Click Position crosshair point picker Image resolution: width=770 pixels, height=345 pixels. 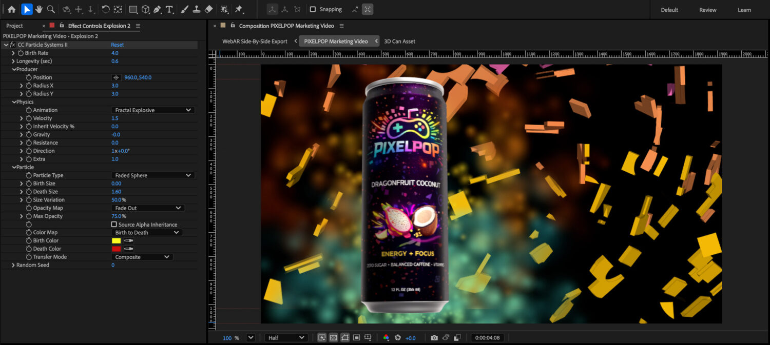coord(116,77)
